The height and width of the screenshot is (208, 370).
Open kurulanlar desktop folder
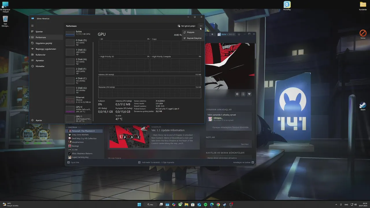pos(363,6)
